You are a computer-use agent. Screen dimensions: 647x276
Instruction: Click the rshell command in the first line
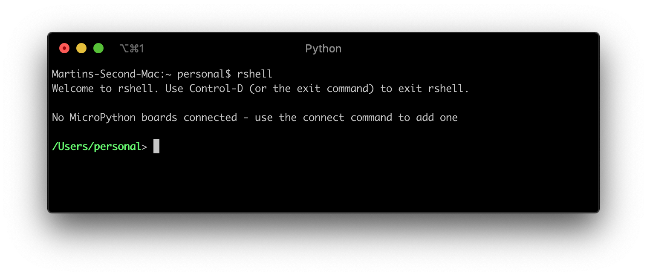pyautogui.click(x=255, y=74)
